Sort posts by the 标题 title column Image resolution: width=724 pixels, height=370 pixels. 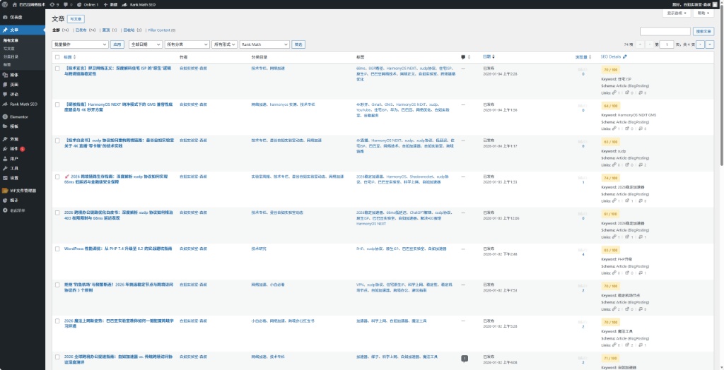click(x=69, y=56)
